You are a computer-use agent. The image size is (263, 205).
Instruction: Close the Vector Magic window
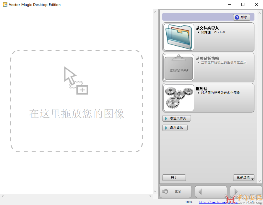pos(256,4)
